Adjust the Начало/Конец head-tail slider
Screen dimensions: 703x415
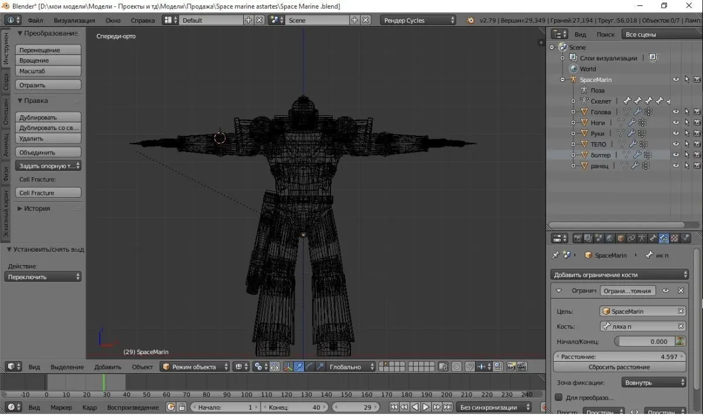(x=644, y=341)
